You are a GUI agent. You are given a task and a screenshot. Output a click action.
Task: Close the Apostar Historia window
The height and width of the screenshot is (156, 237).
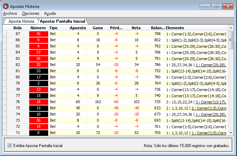[228, 7]
